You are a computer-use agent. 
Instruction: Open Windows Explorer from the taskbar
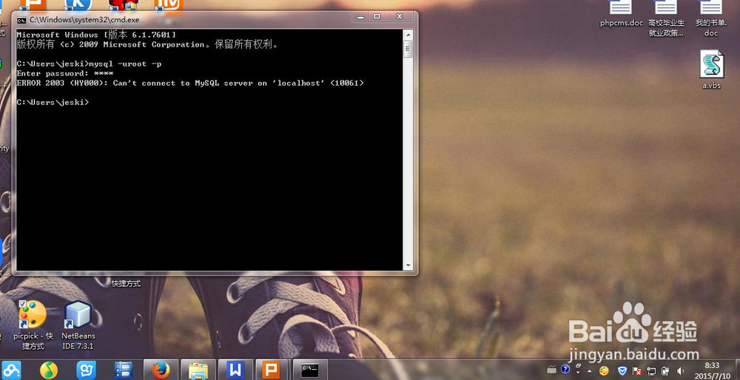coord(198,370)
